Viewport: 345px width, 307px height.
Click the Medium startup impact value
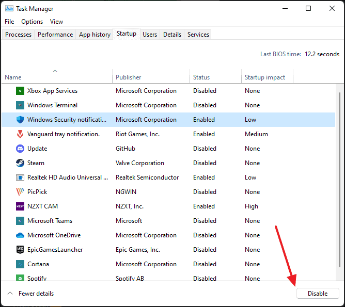click(256, 134)
